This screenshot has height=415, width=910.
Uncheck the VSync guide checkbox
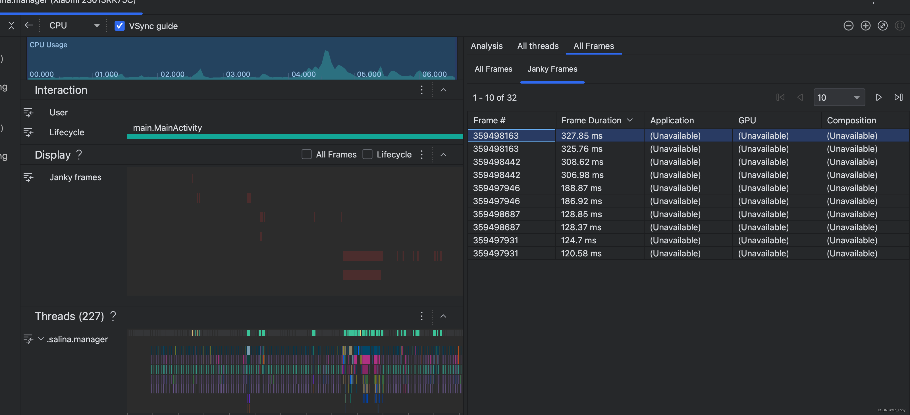(x=119, y=26)
